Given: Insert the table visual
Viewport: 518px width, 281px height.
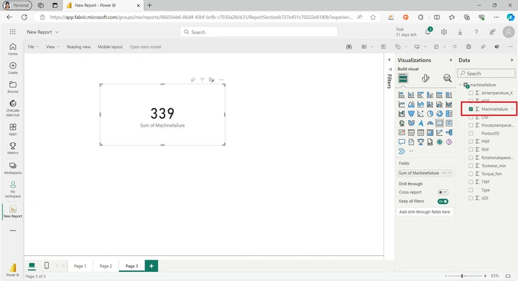Looking at the screenshot, I should (x=420, y=132).
